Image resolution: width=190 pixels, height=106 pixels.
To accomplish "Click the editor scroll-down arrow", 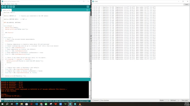I will pyautogui.click(x=90, y=76).
